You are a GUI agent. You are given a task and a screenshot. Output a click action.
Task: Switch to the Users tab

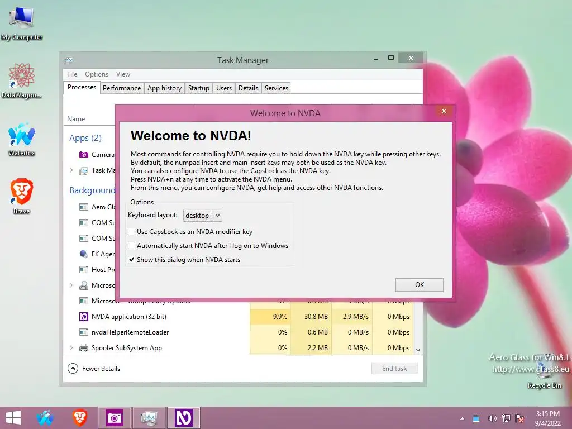[x=223, y=88]
